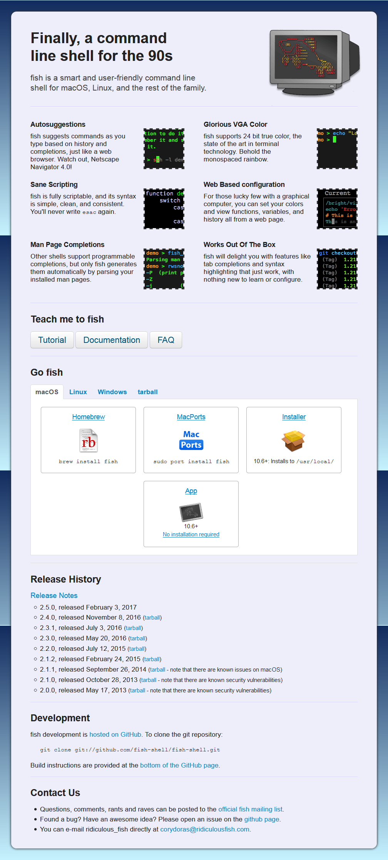The image size is (388, 860).
Task: Switch to the tarball tab
Action: [148, 392]
